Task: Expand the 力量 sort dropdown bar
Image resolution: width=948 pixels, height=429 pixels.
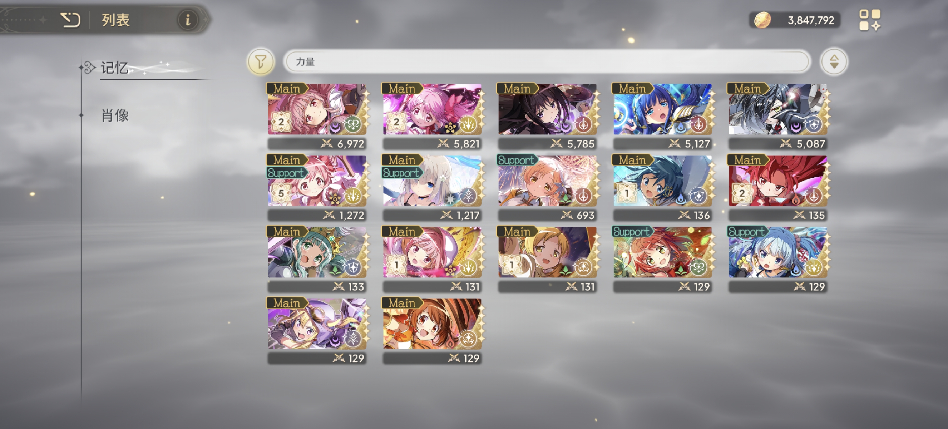Action: [x=547, y=62]
